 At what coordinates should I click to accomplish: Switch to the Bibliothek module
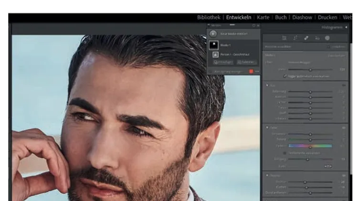(209, 17)
